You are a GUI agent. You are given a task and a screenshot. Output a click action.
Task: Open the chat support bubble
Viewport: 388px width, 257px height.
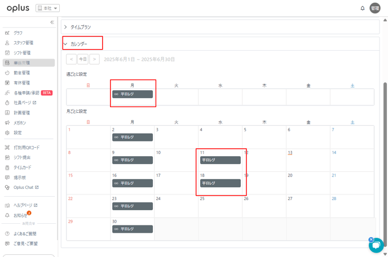tap(376, 245)
